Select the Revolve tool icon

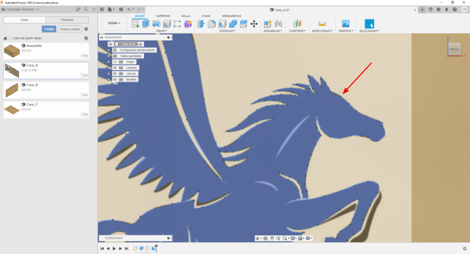click(x=156, y=24)
